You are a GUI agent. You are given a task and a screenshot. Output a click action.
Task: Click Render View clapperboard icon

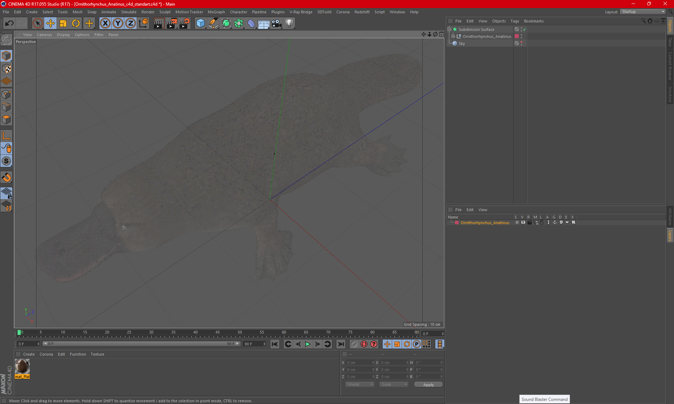[x=159, y=23]
